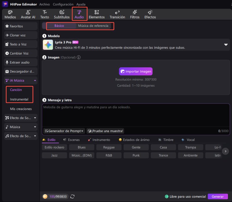Click the Importar Imagen button

(136, 71)
